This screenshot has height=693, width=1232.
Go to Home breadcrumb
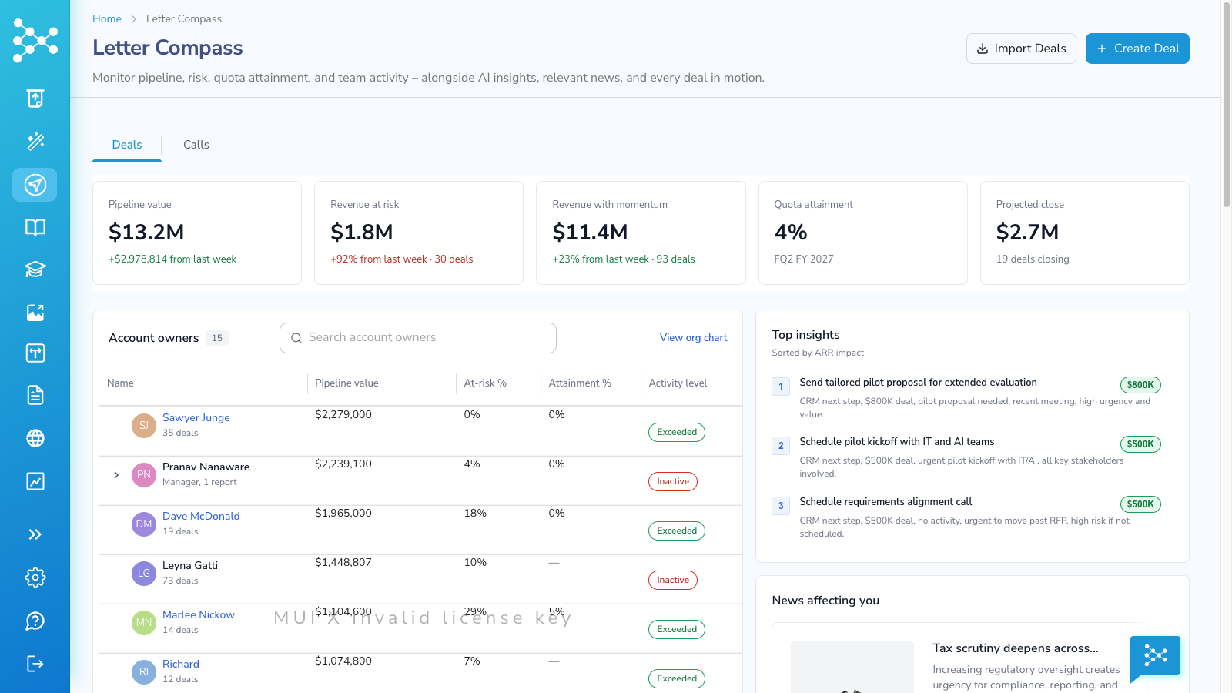[x=107, y=18]
